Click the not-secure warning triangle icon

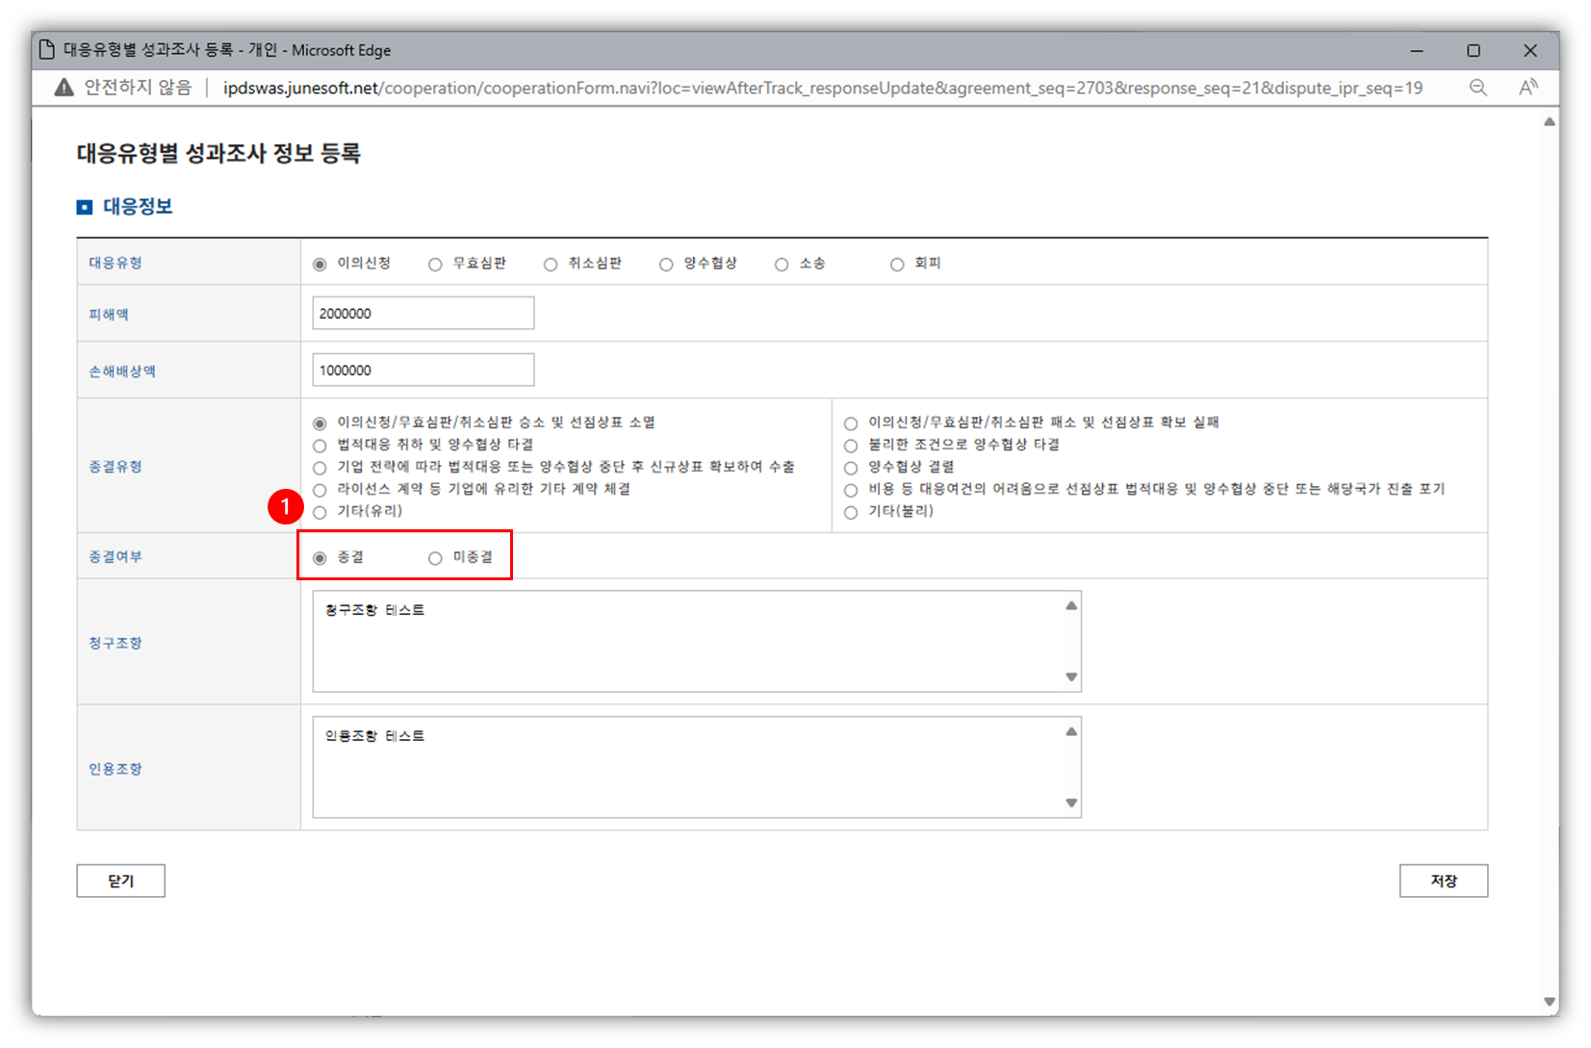point(64,88)
